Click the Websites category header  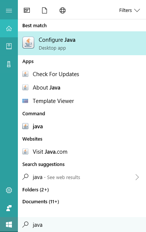[x=32, y=139]
